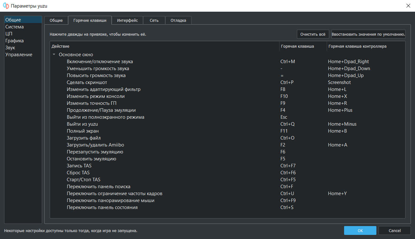
Task: Click the Ctrl+O hotkey cell
Action: (x=287, y=138)
